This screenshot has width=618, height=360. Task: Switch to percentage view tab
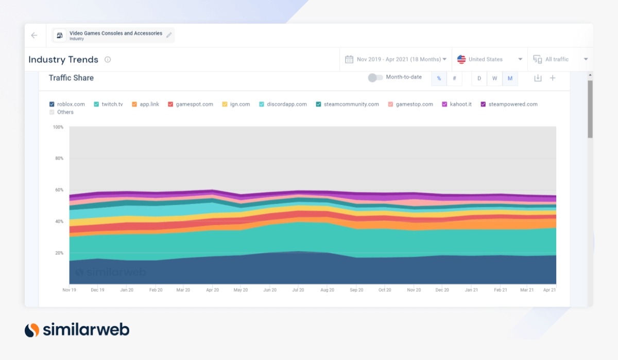click(x=439, y=78)
